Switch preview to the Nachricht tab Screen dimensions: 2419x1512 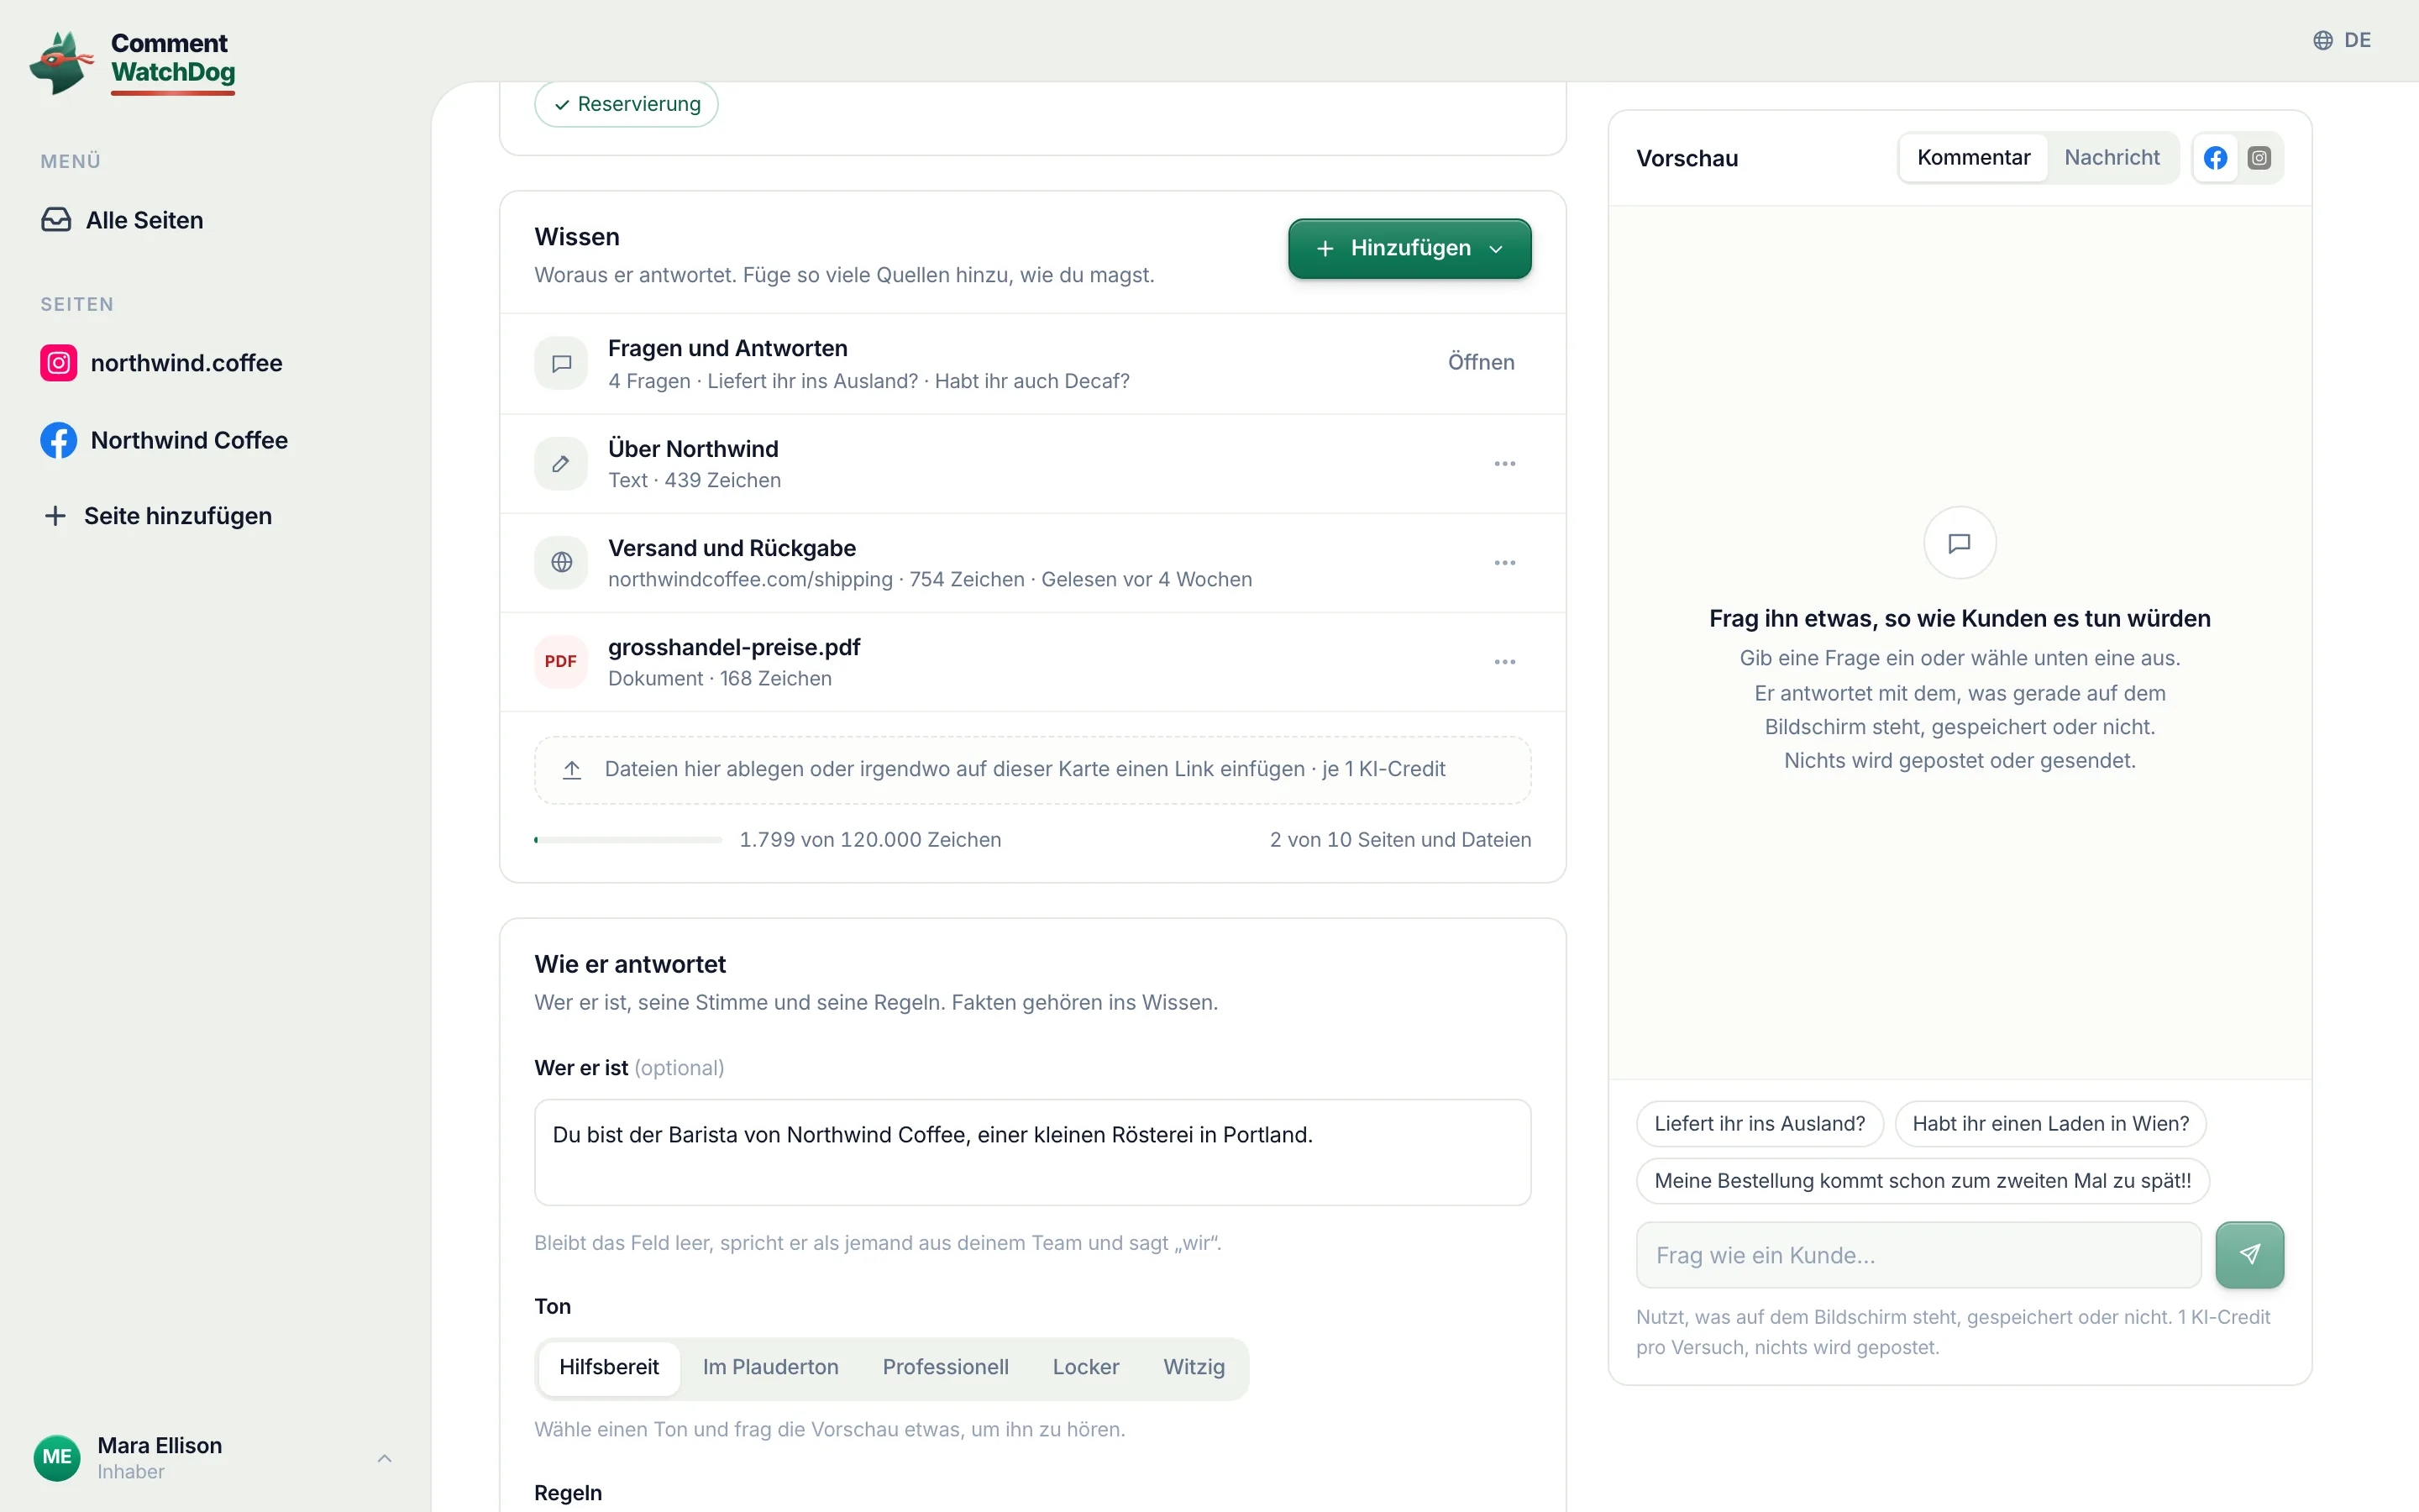coord(2111,158)
